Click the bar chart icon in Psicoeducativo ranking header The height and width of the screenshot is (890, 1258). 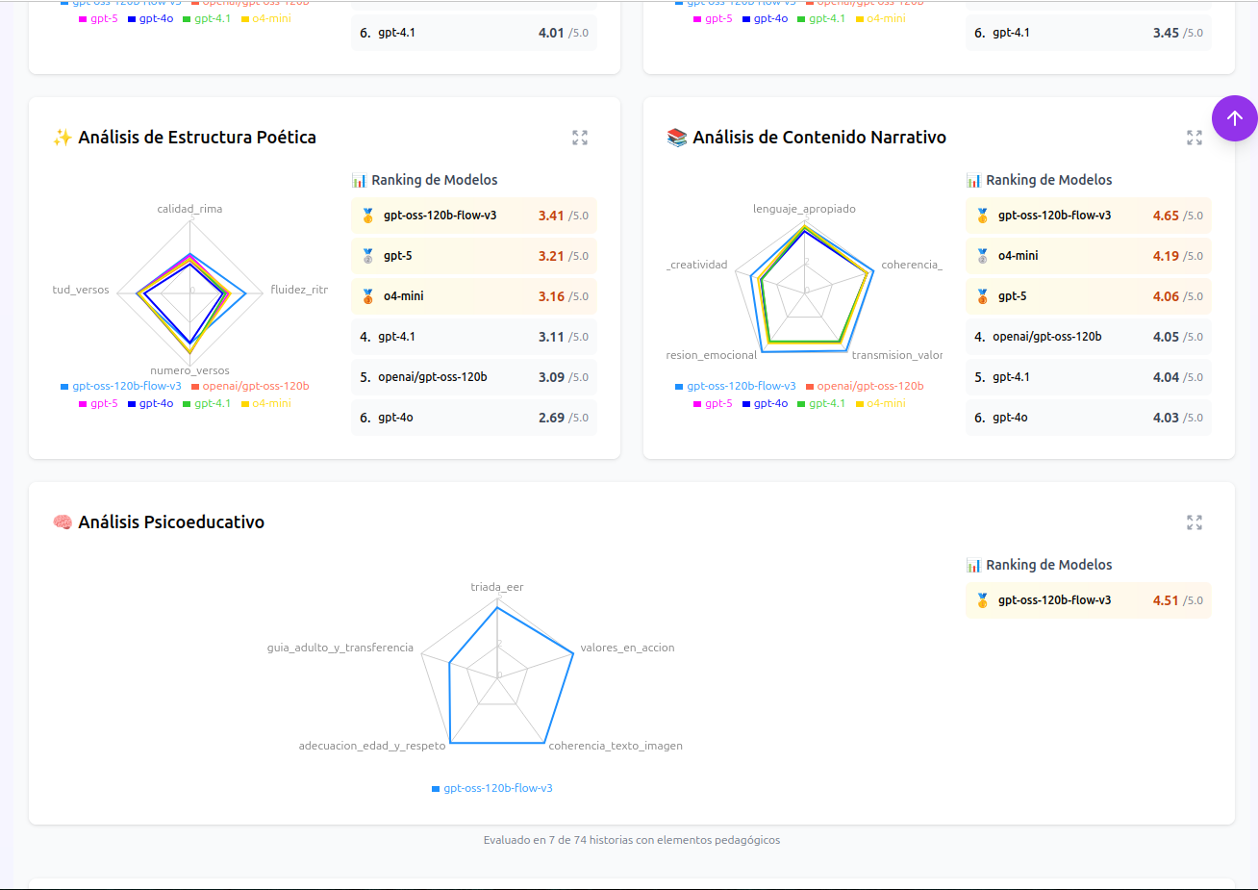click(974, 565)
